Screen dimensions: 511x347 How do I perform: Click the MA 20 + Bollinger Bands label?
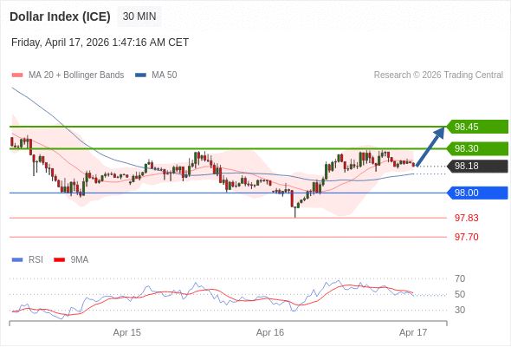pyautogui.click(x=76, y=75)
